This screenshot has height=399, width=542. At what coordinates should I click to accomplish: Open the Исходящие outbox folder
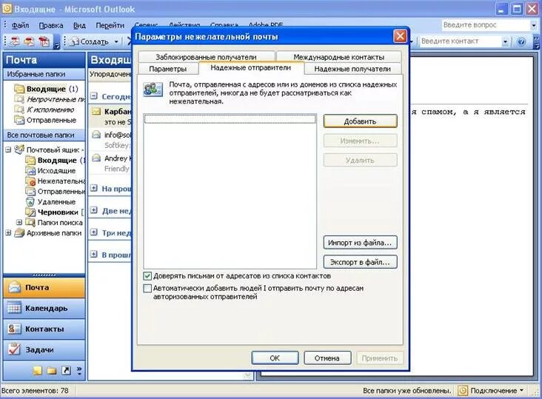tap(50, 171)
